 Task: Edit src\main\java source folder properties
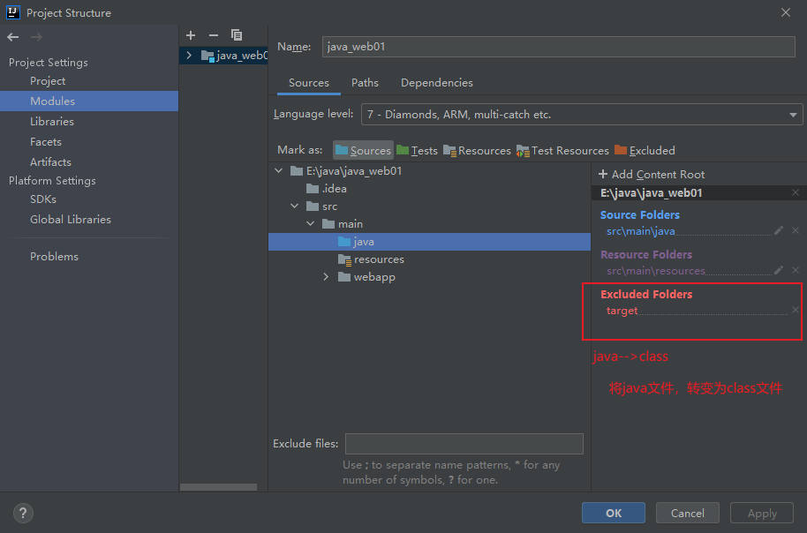coord(779,230)
